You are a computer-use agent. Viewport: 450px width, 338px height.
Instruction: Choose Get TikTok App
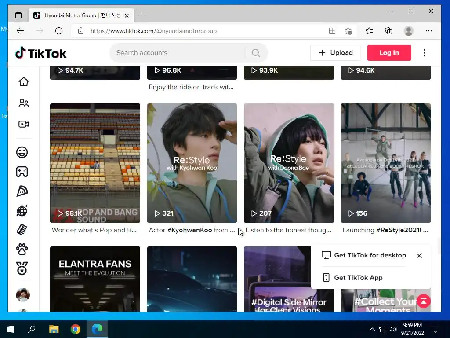352,278
